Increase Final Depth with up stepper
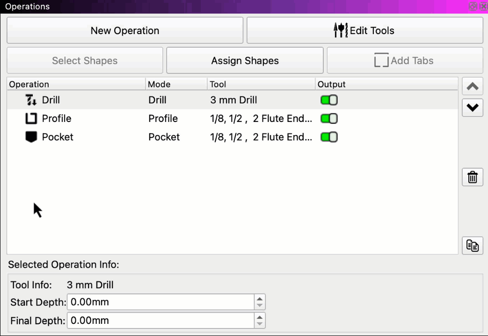This screenshot has width=488, height=336. point(260,317)
